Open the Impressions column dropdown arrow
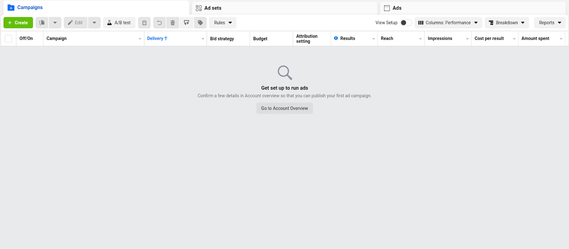Screen dimensions: 569x249 pyautogui.click(x=467, y=39)
